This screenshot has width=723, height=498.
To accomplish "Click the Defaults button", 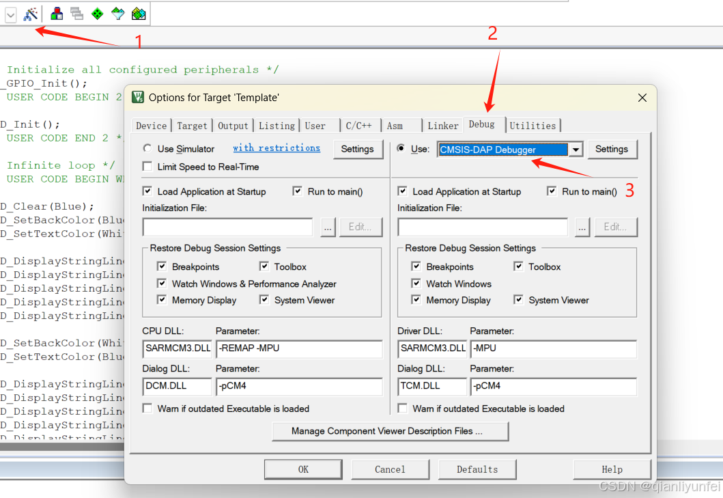I will click(x=477, y=469).
